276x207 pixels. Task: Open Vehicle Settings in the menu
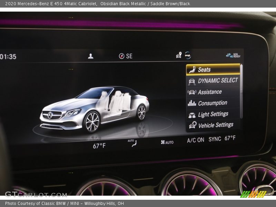tap(213, 126)
